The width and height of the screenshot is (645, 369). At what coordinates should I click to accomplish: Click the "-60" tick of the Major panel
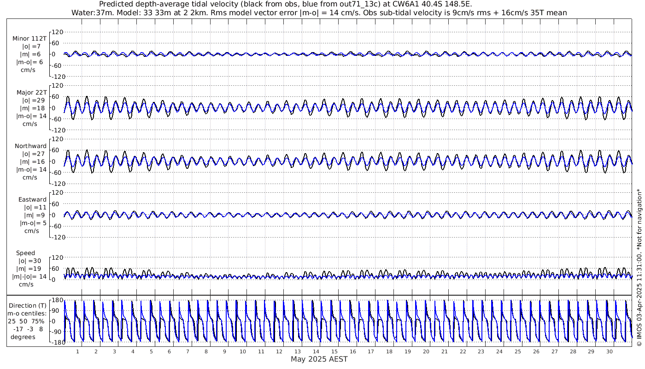pos(57,119)
